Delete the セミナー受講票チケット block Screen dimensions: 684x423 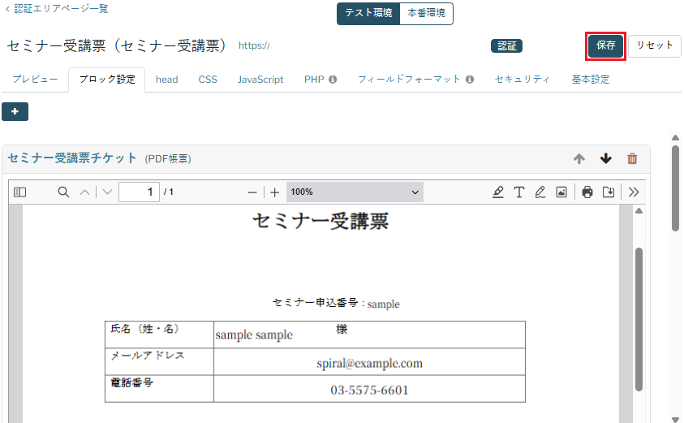click(x=632, y=158)
